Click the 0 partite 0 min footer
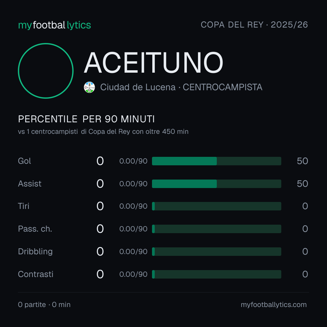Screen dimensions: 327x327 (x=44, y=305)
